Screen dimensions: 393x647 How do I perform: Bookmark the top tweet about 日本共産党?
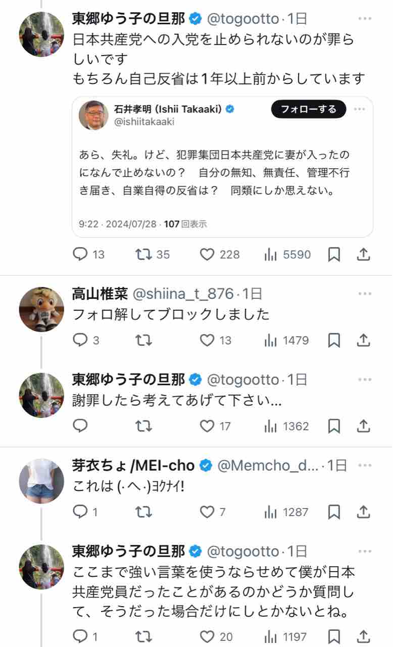334,255
